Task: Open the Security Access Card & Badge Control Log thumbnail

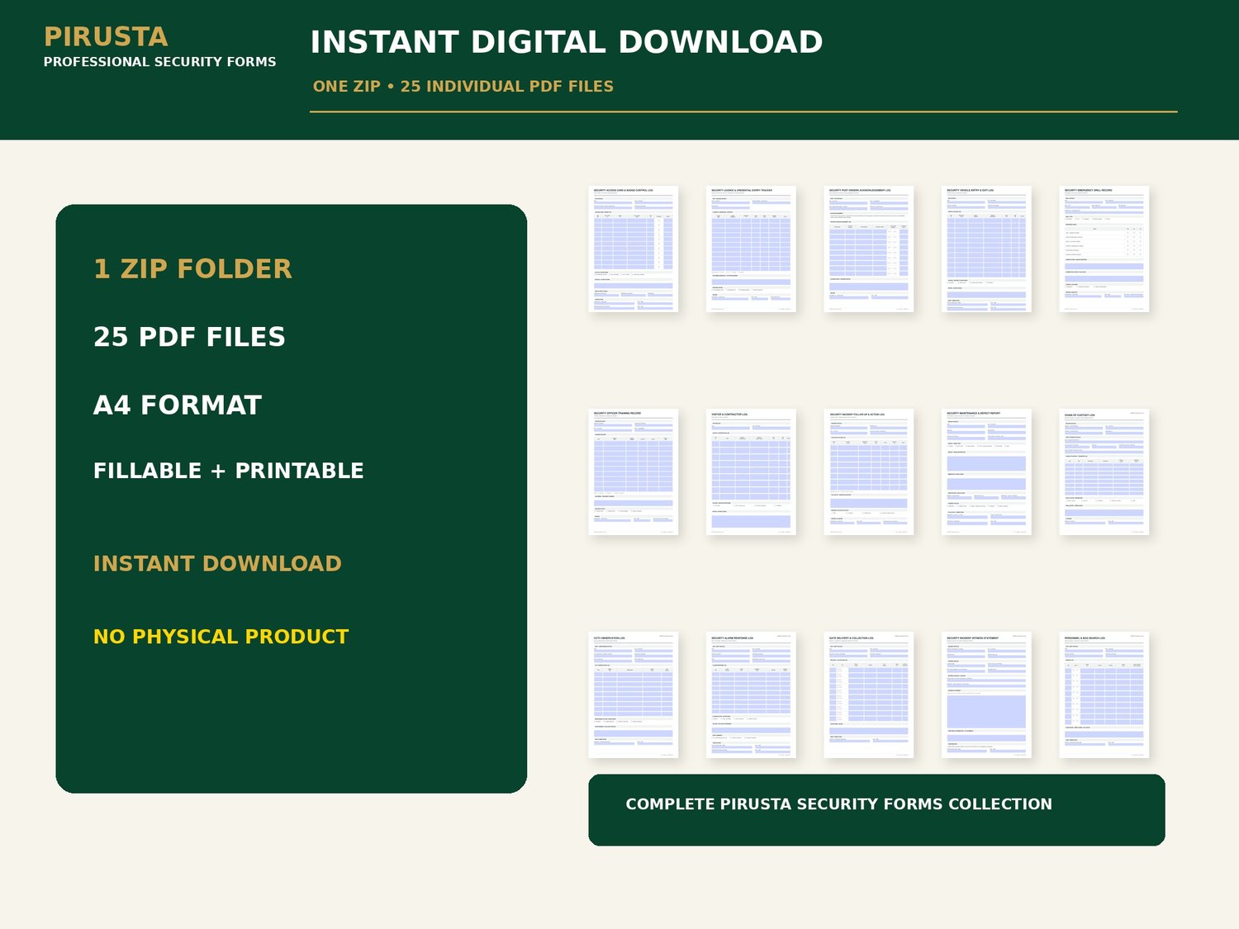Action: pyautogui.click(x=634, y=249)
